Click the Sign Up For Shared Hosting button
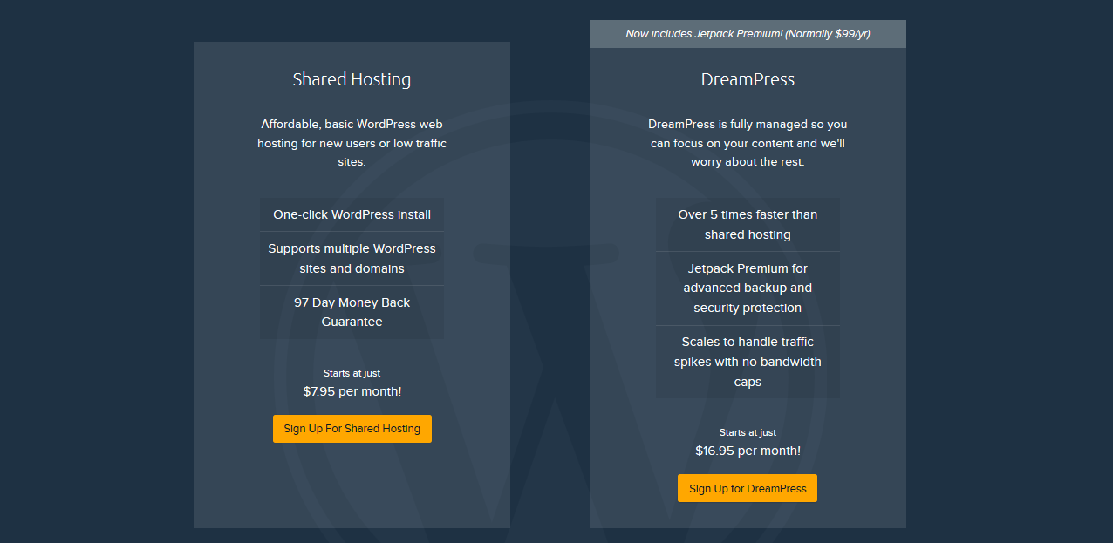 (352, 429)
